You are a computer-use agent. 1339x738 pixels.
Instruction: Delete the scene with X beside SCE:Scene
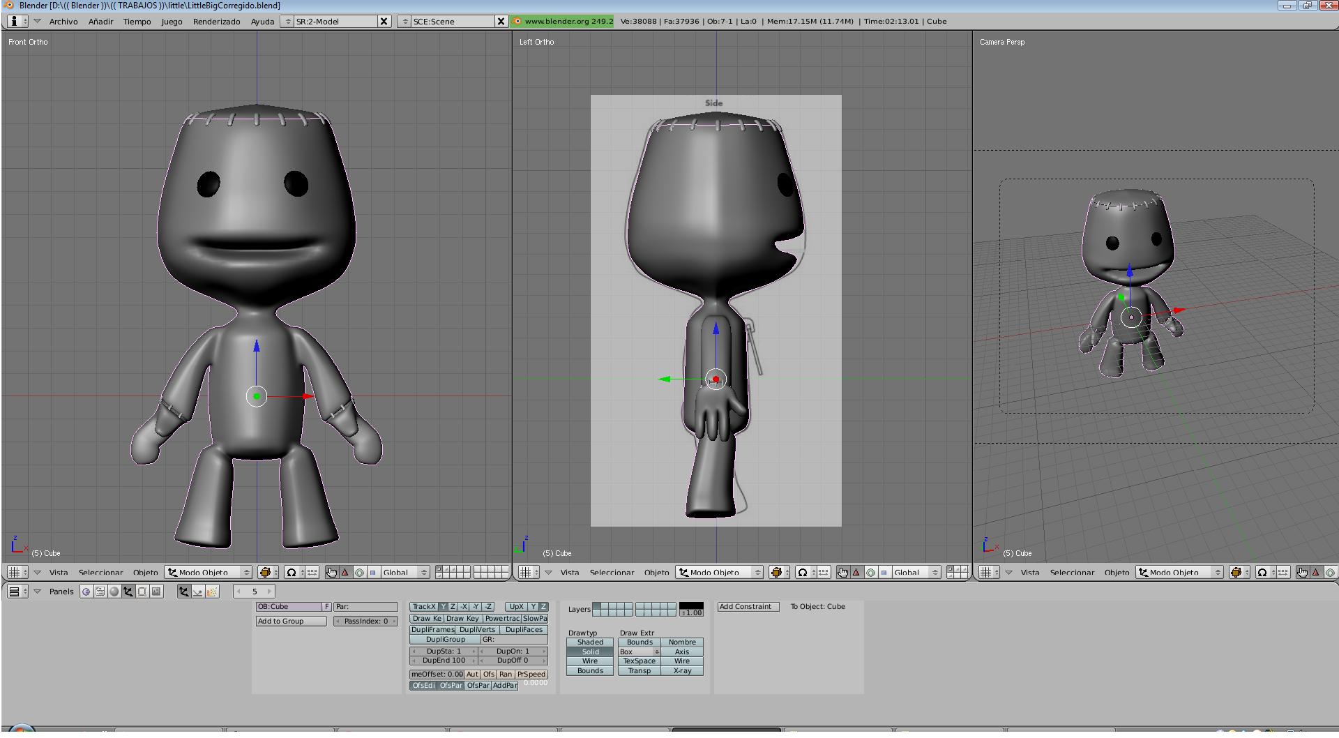pos(501,22)
